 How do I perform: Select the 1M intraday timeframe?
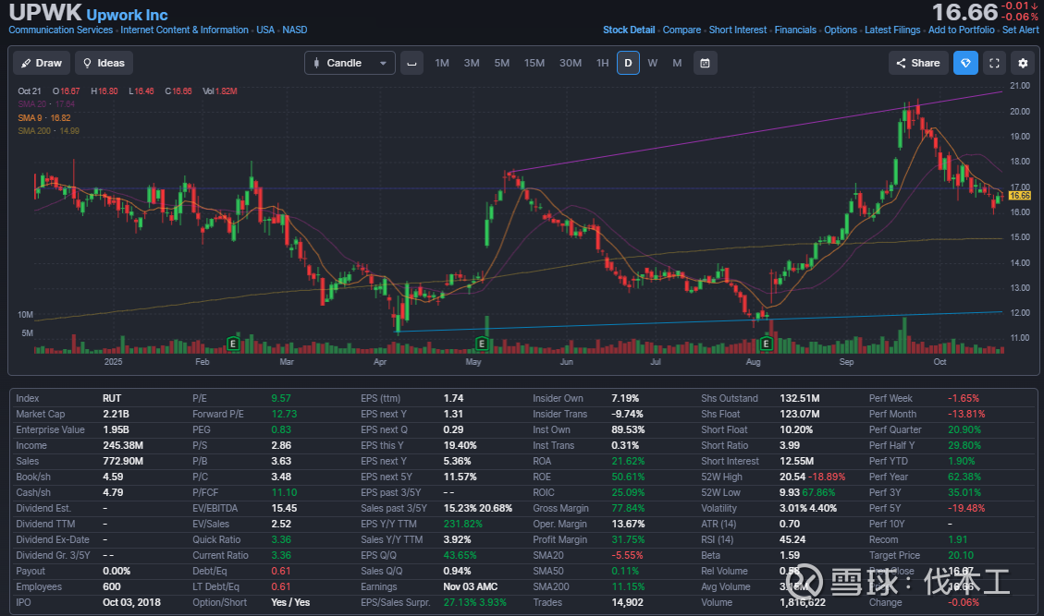(442, 63)
